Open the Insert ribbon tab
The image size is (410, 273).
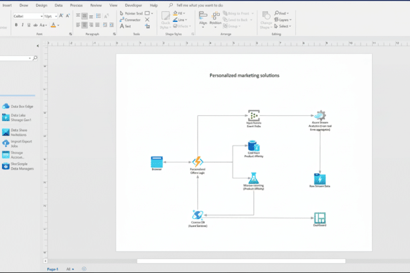pyautogui.click(x=7, y=5)
